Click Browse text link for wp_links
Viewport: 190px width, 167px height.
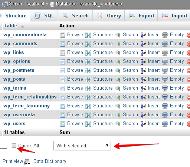click(75, 53)
